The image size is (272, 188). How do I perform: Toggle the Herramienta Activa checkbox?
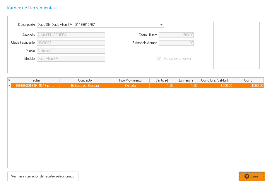click(x=160, y=59)
